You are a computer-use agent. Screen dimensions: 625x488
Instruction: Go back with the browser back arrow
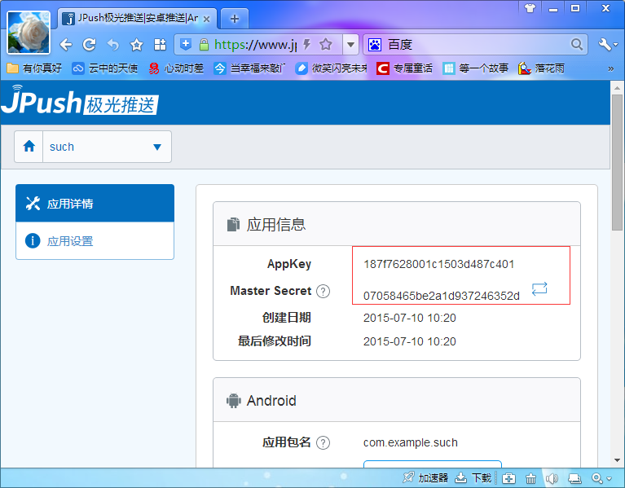click(66, 45)
